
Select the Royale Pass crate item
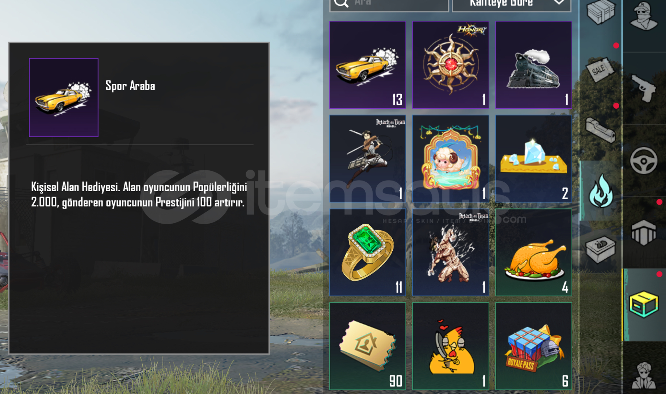click(x=534, y=346)
